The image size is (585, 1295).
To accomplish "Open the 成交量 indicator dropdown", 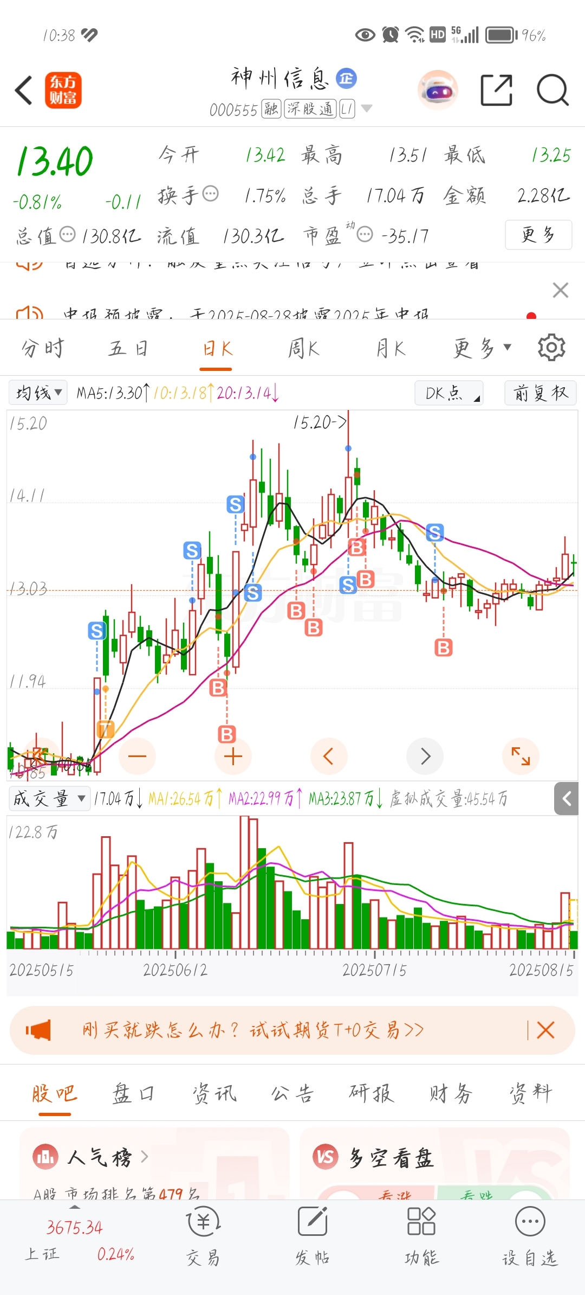I will coord(49,798).
